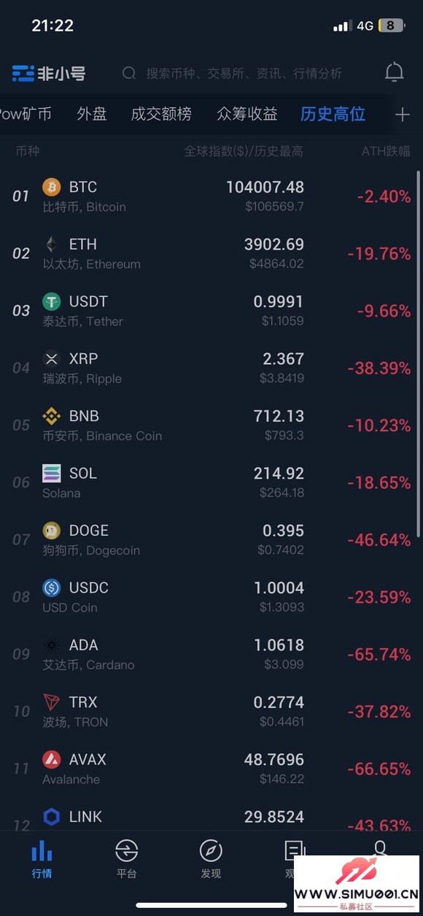Image resolution: width=423 pixels, height=916 pixels.
Task: Tap the Dogecoin coin logo
Action: click(x=51, y=531)
